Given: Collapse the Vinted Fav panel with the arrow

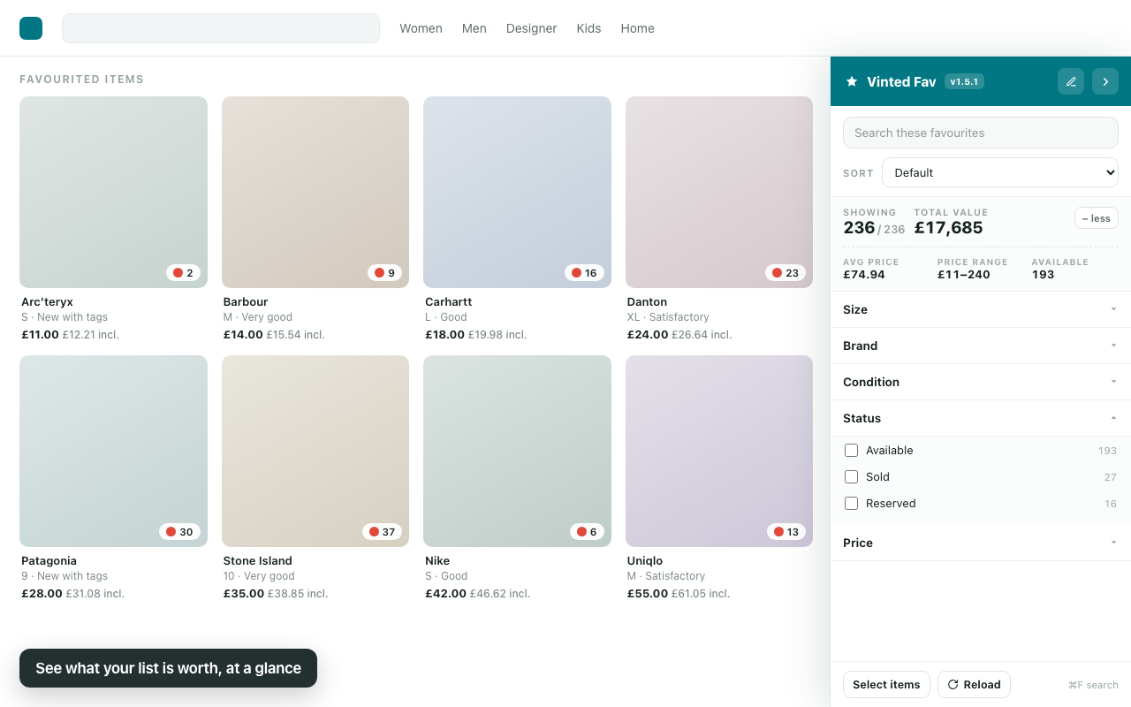Looking at the screenshot, I should click(1105, 81).
